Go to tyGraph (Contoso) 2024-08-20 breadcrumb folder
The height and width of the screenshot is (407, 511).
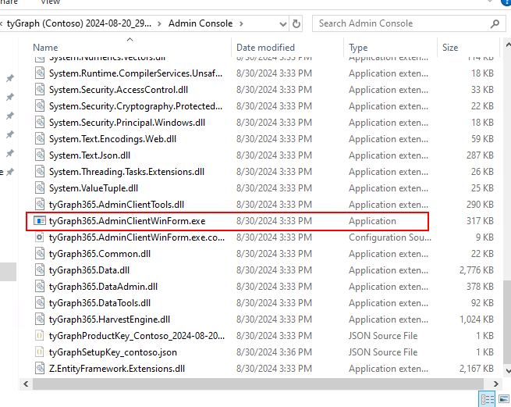(x=79, y=23)
